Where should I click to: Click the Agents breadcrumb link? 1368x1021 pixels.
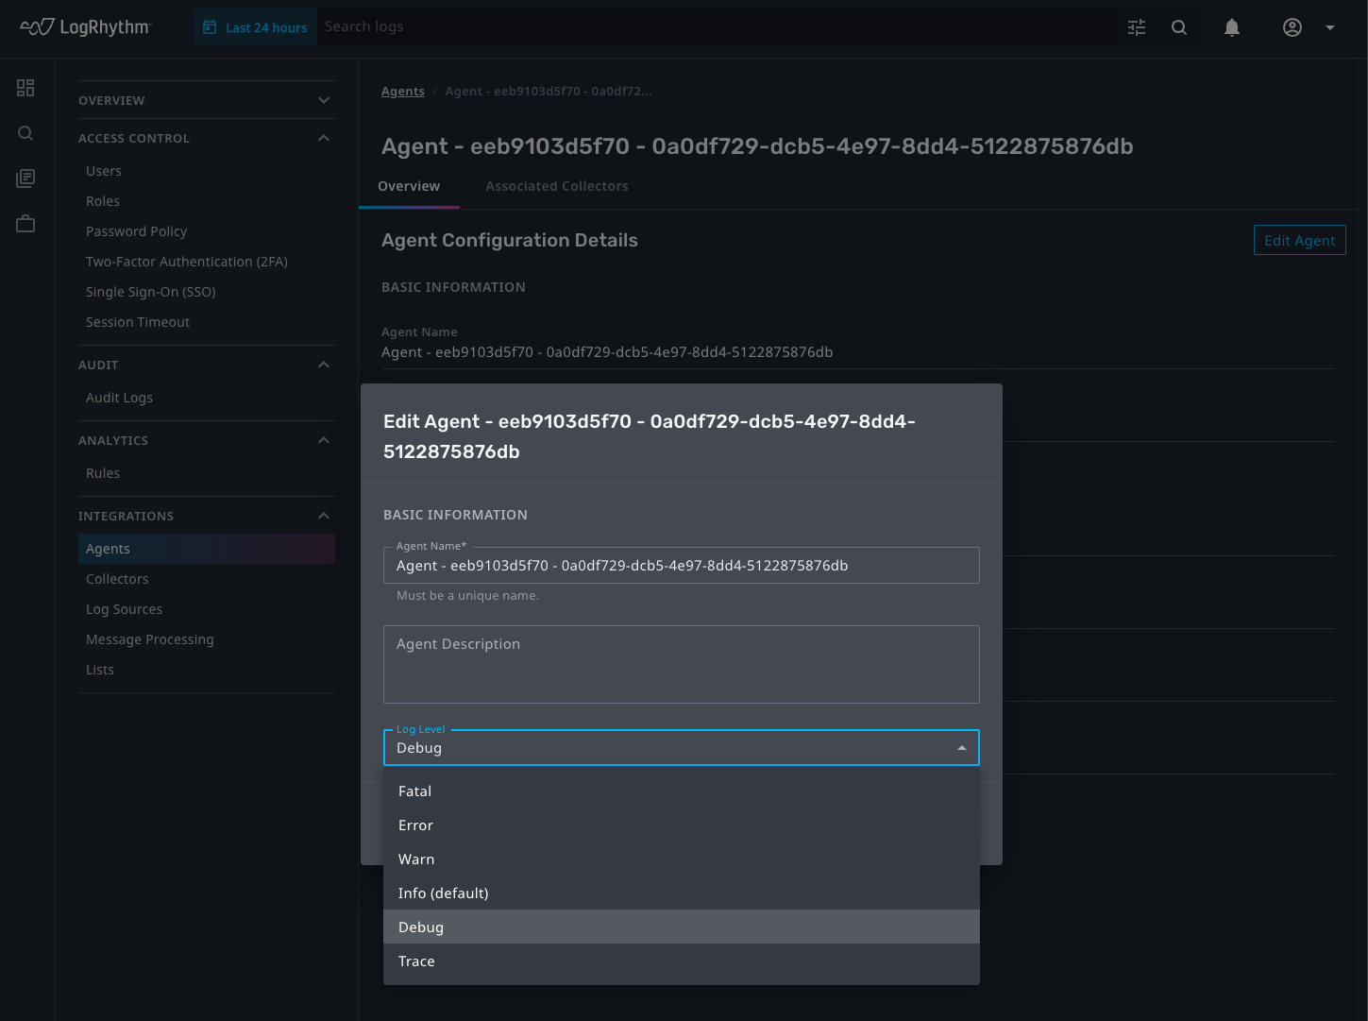point(403,92)
